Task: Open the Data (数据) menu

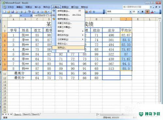Action: (x=65, y=7)
